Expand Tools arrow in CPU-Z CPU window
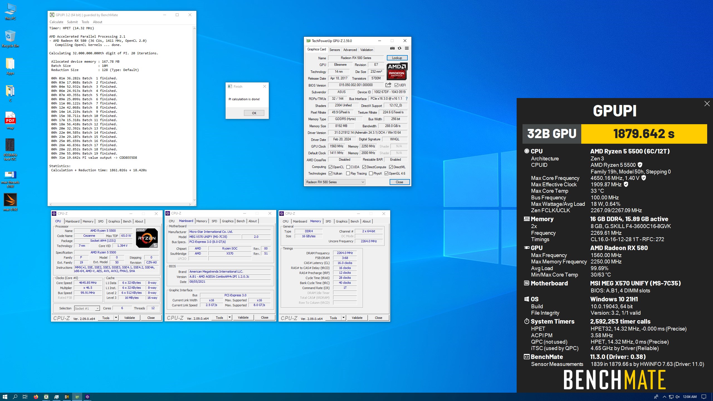The height and width of the screenshot is (401, 713). coord(116,318)
